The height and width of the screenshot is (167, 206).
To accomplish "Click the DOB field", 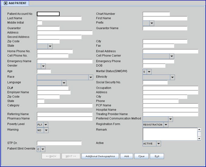I will (x=154, y=66).
